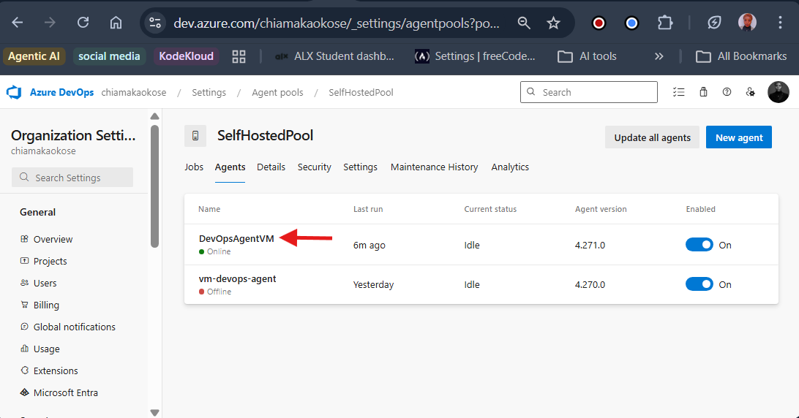Viewport: 799px width, 418px height.
Task: Open ALX Student dashboard bookmark
Action: [x=334, y=56]
